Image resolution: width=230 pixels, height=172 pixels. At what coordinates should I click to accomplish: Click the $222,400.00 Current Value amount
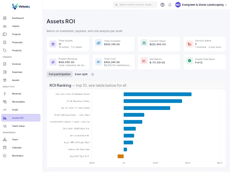click(x=158, y=44)
